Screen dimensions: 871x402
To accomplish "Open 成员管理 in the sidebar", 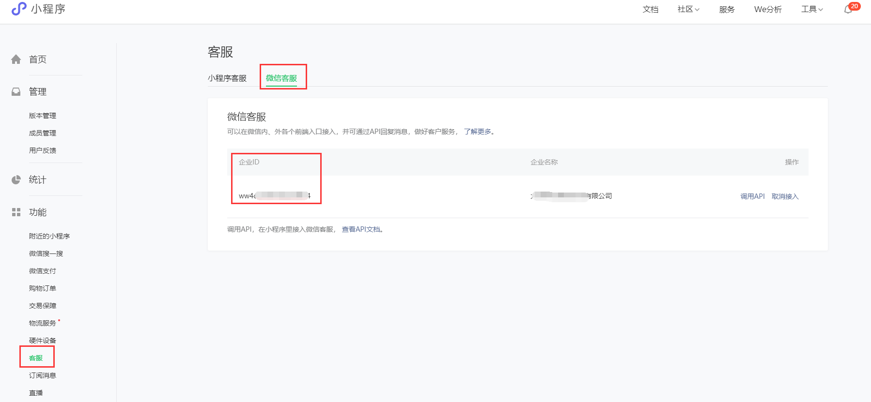I will pos(43,133).
